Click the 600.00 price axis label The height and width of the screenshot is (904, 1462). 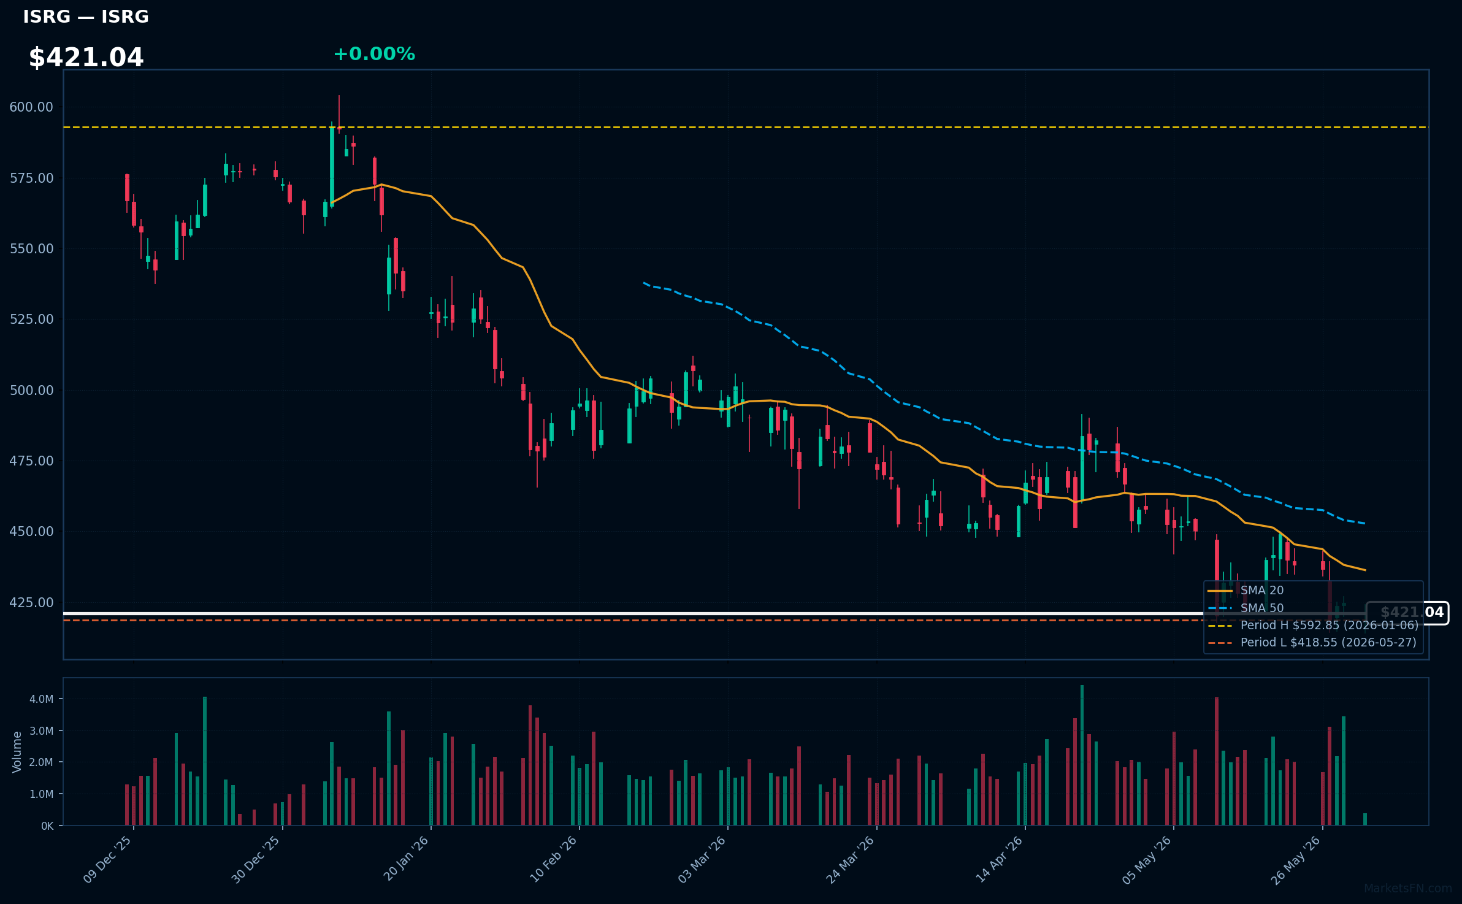tap(31, 107)
